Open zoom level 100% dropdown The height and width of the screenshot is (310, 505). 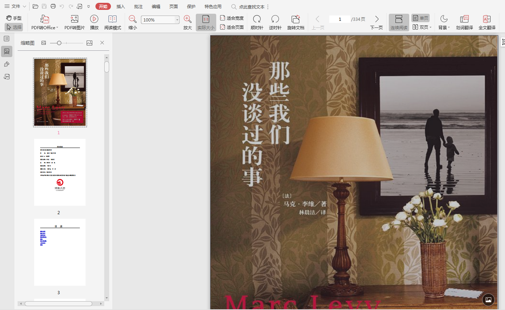(x=177, y=20)
